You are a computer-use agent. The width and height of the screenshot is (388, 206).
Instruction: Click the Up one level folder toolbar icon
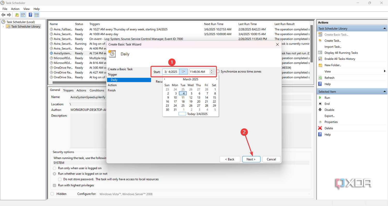click(17, 15)
